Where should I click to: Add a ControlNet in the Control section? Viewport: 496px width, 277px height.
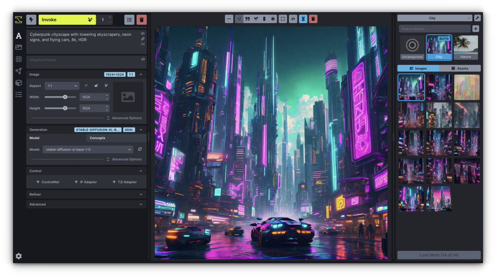tap(48, 182)
